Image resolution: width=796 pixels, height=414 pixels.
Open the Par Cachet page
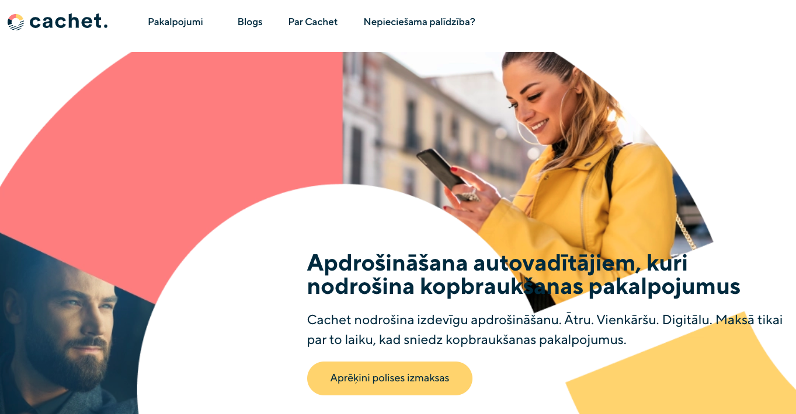click(313, 22)
